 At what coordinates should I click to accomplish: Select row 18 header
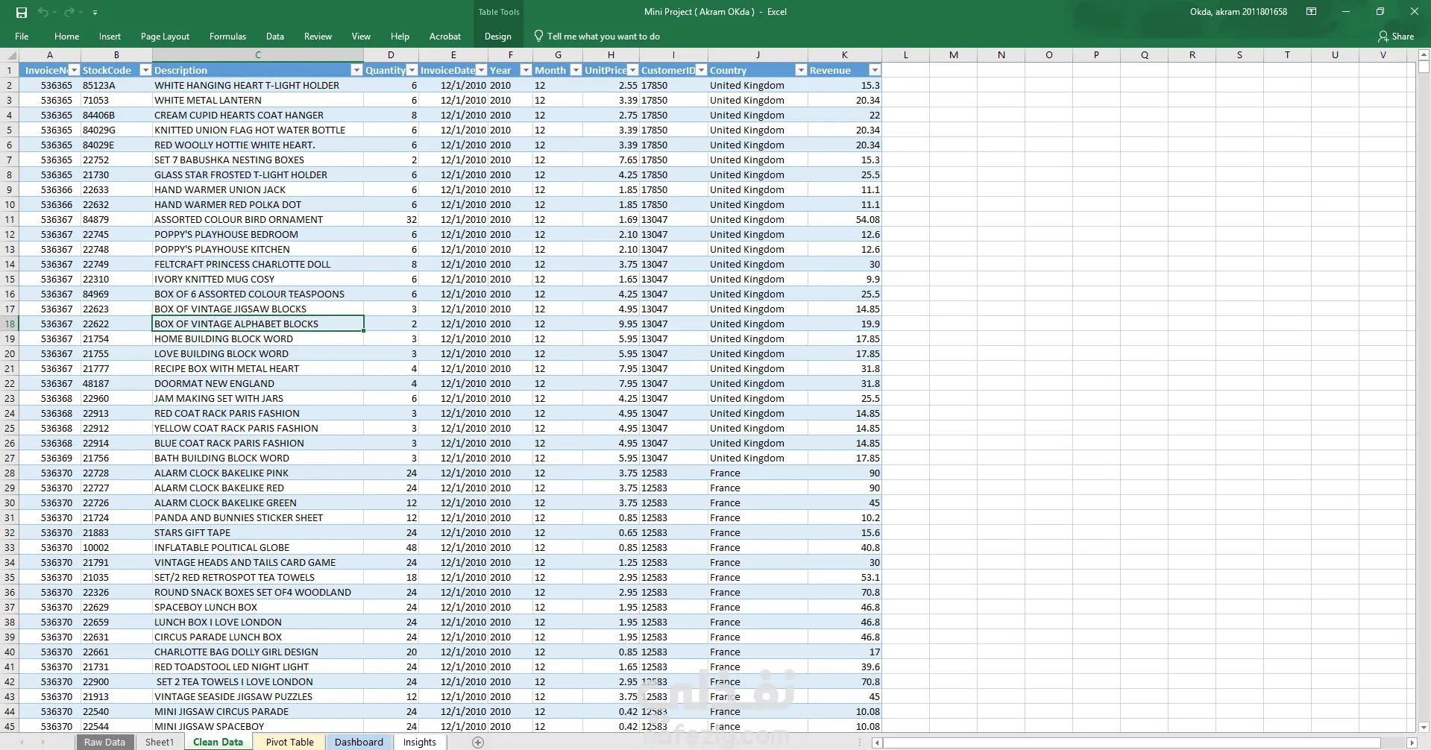click(x=10, y=324)
